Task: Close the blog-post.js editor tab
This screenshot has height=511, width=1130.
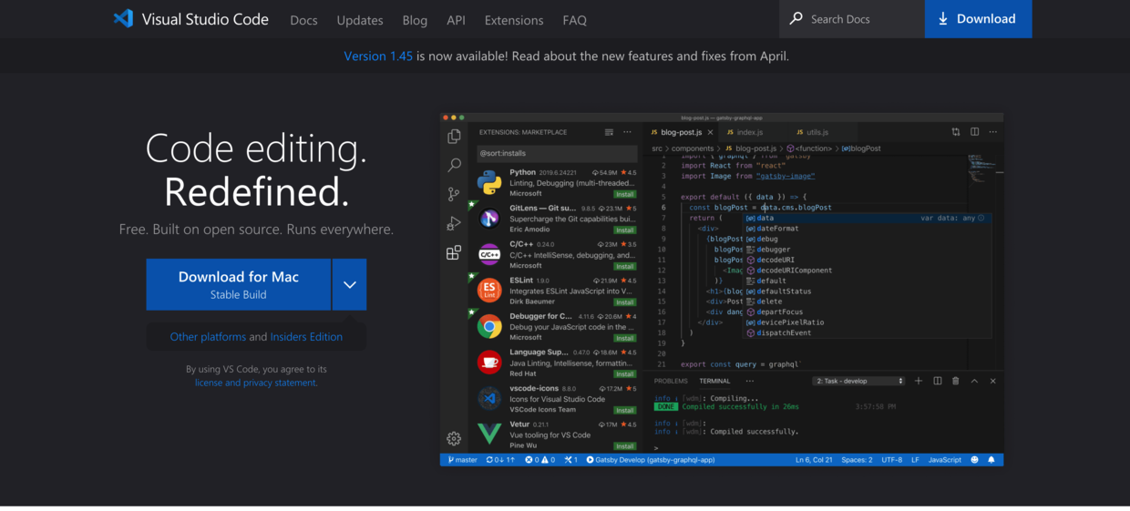Action: coord(710,132)
